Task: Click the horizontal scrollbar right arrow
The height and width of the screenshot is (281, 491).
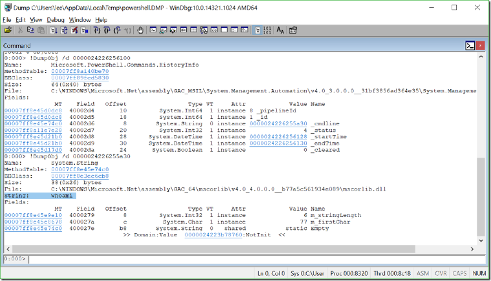Action: click(x=472, y=249)
